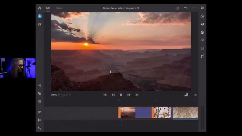
Task: Add media with the blue plus button
Action: click(40, 16)
